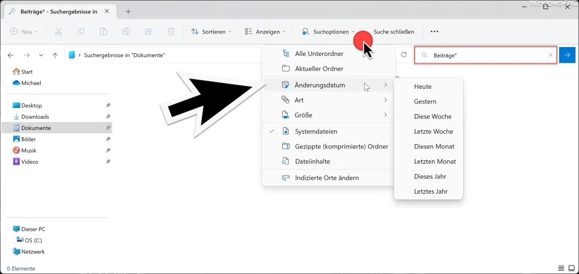The height and width of the screenshot is (274, 579).
Task: Open Netzwerk in sidebar
Action: (29, 252)
